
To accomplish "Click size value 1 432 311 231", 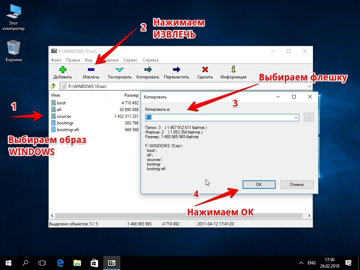I will click(127, 116).
